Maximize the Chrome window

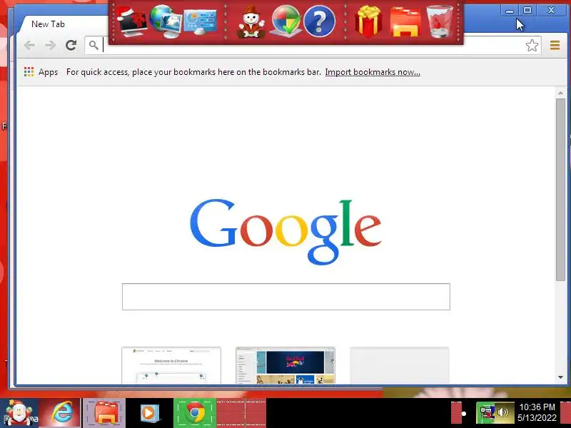tap(527, 11)
